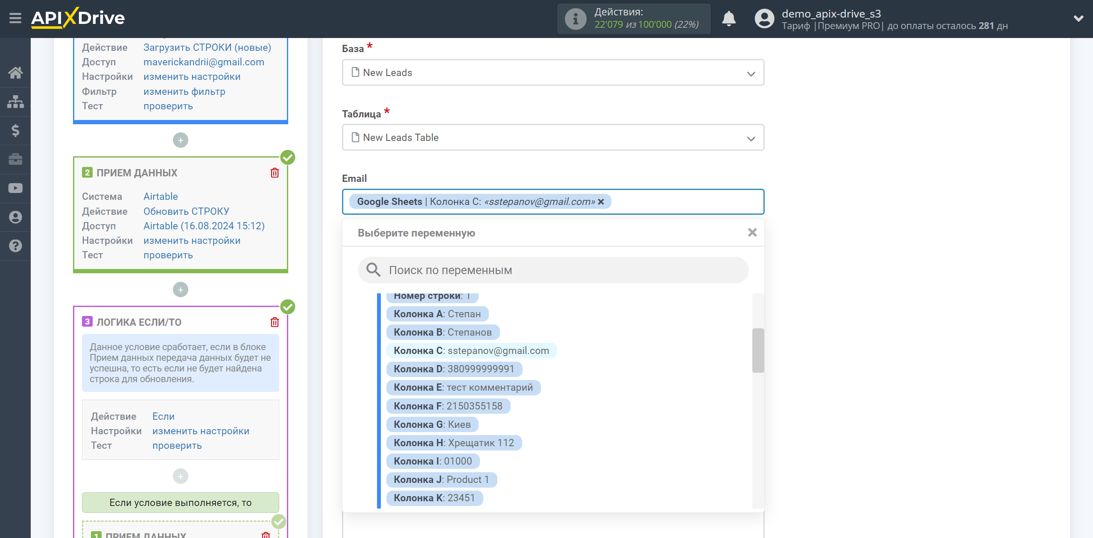Go to the home dashboard icon
1093x538 pixels.
[15, 73]
